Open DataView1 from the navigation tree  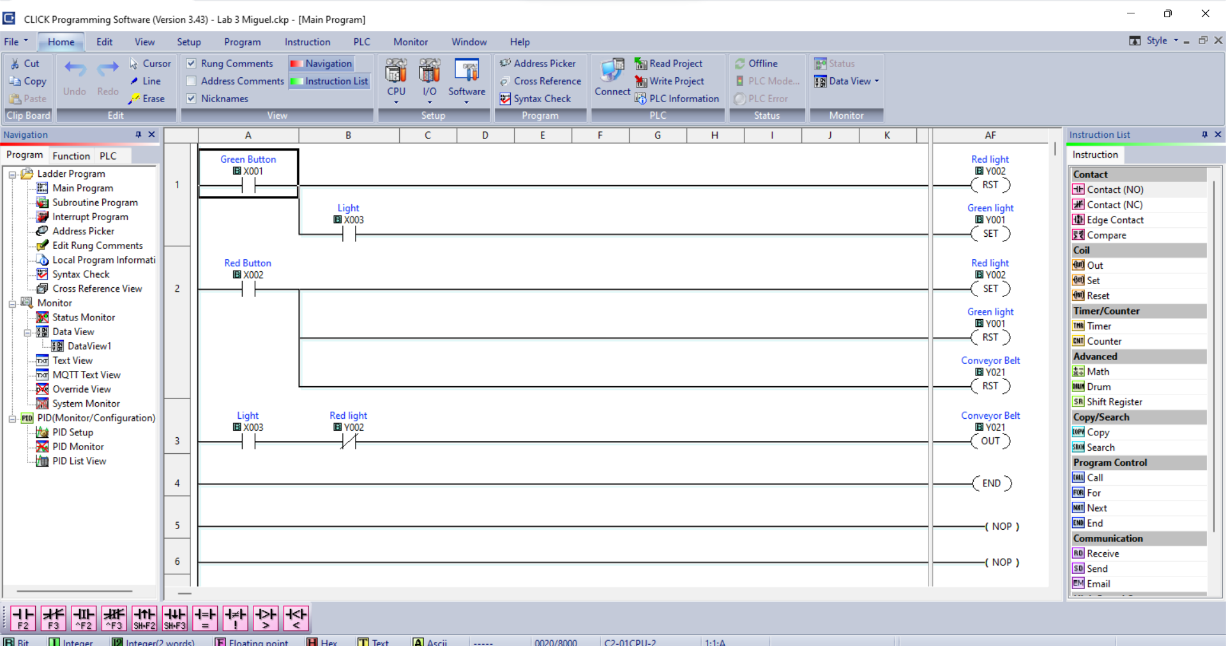pyautogui.click(x=91, y=345)
